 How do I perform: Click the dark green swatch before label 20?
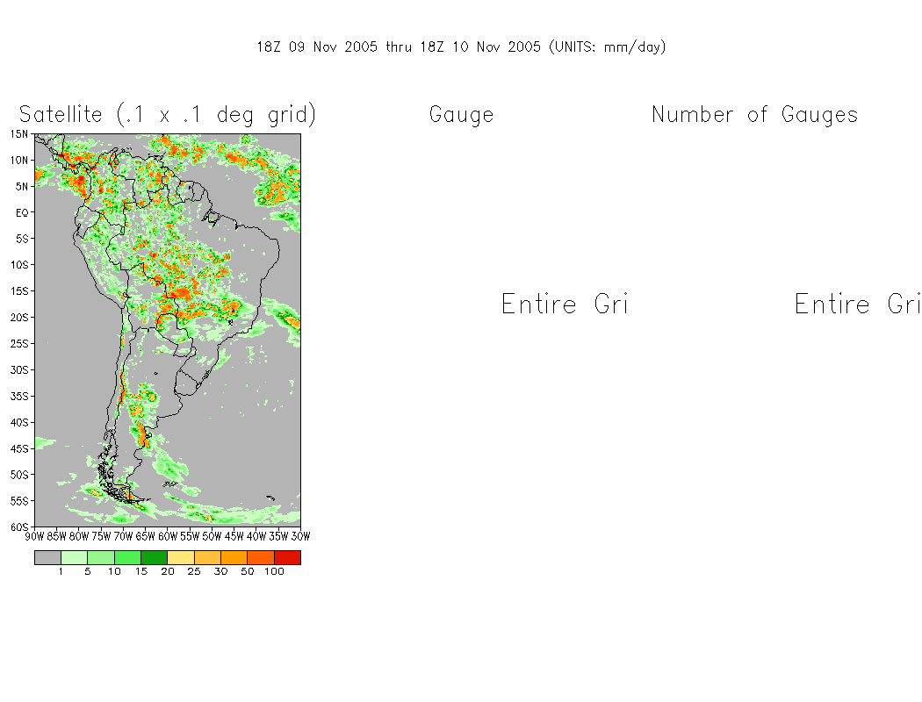pos(154,557)
